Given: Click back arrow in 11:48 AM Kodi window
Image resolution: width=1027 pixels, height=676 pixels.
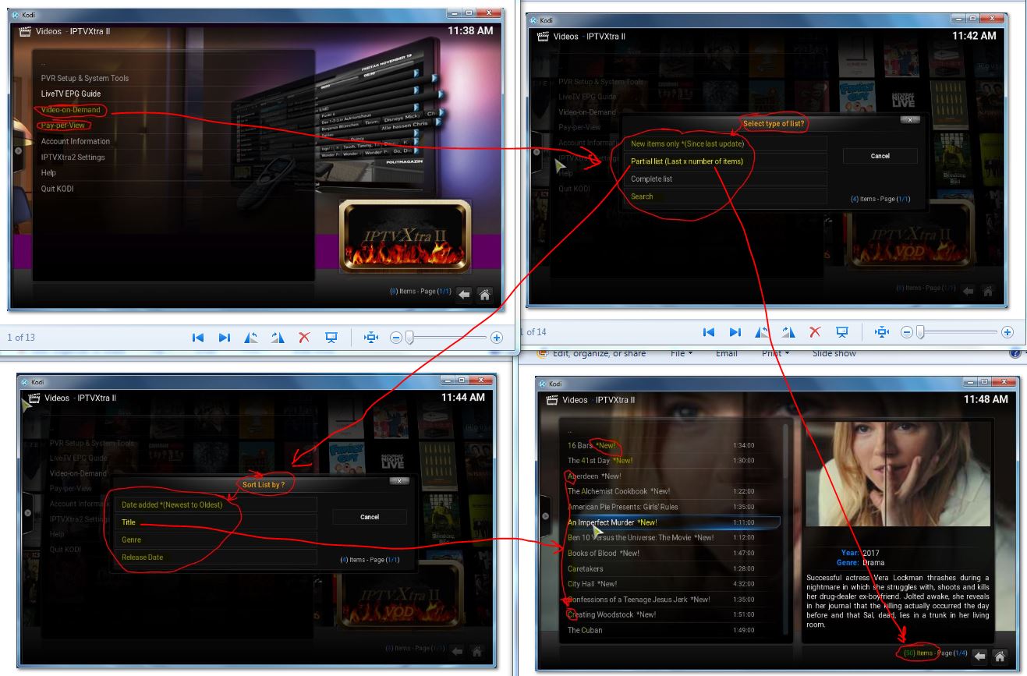Looking at the screenshot, I should 980,656.
